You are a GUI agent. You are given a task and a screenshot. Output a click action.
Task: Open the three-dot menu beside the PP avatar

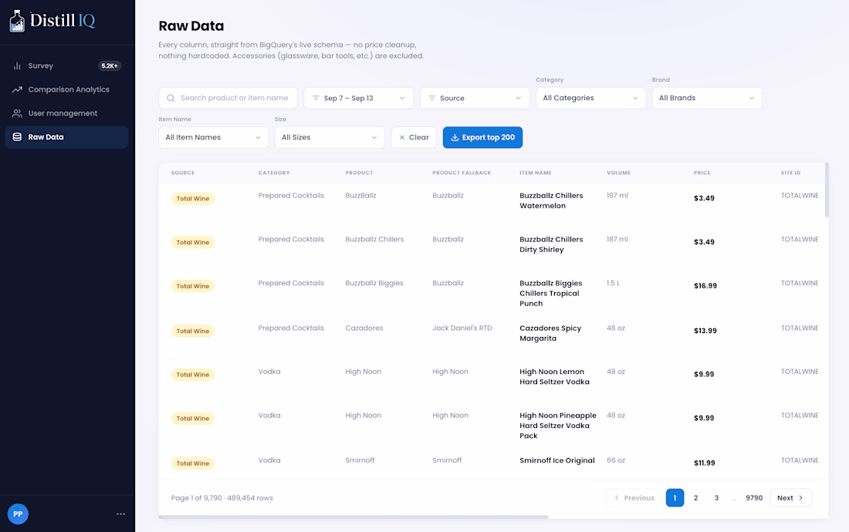tap(120, 514)
